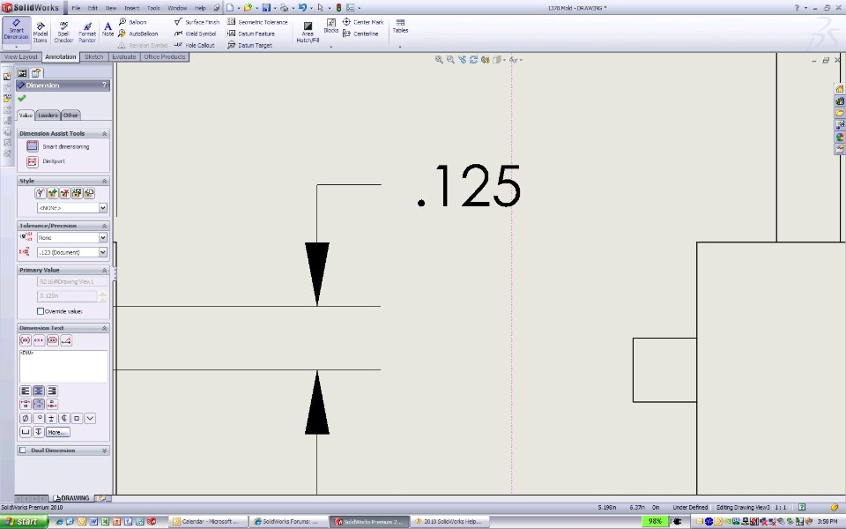Activate Format Painter

coord(87,33)
